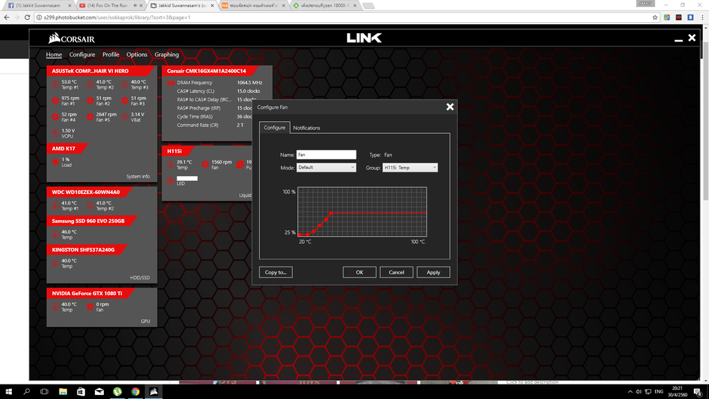Click the WDC drive Temp #1 icon
The width and height of the screenshot is (709, 399).
click(55, 206)
